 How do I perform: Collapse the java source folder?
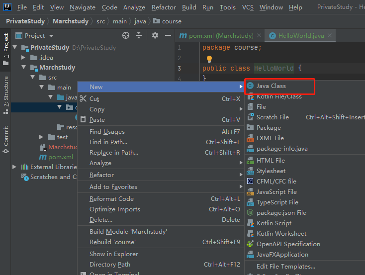click(51, 97)
